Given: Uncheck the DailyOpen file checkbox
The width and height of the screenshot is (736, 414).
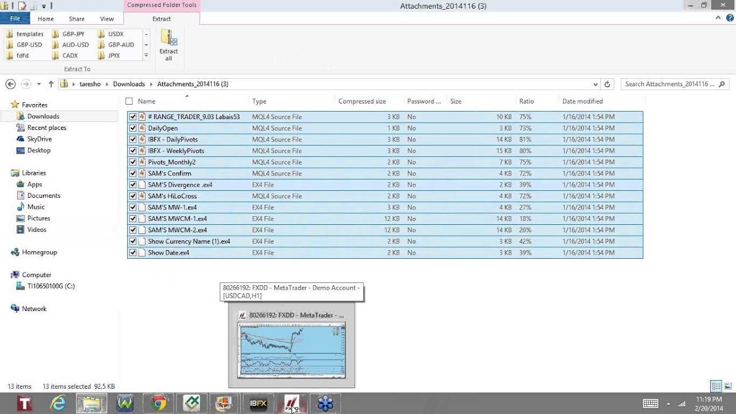Looking at the screenshot, I should tap(133, 128).
